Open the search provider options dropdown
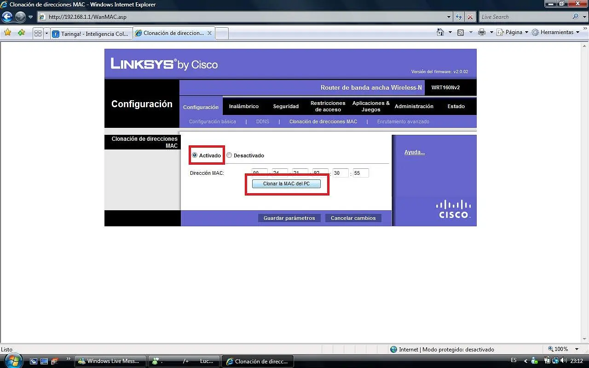The height and width of the screenshot is (368, 589). (584, 17)
